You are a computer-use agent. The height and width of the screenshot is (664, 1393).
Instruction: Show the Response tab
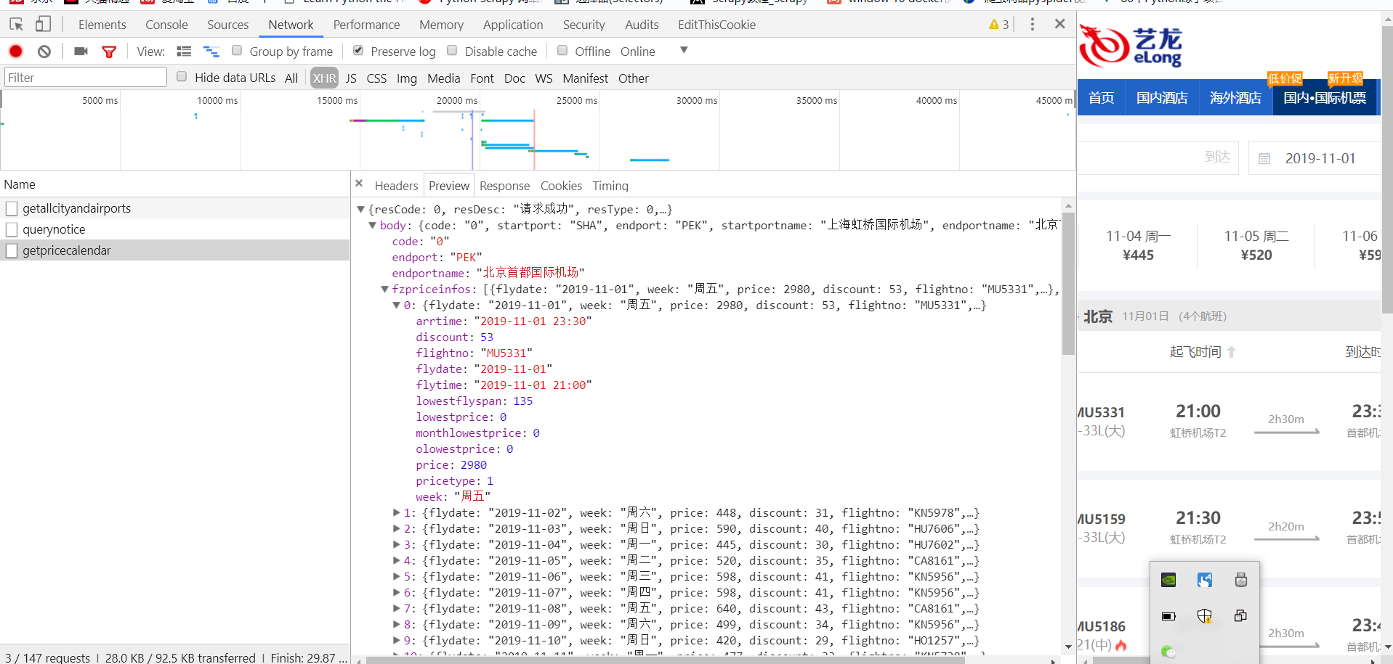click(504, 186)
